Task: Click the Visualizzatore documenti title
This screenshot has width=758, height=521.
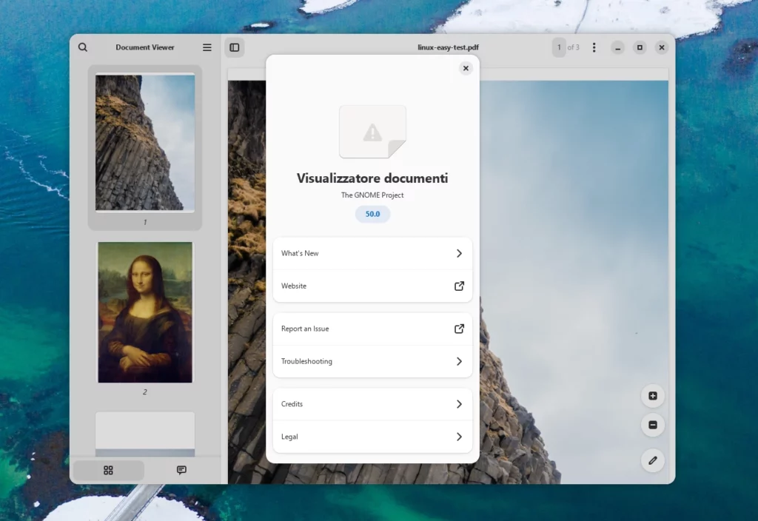Action: pyautogui.click(x=372, y=178)
